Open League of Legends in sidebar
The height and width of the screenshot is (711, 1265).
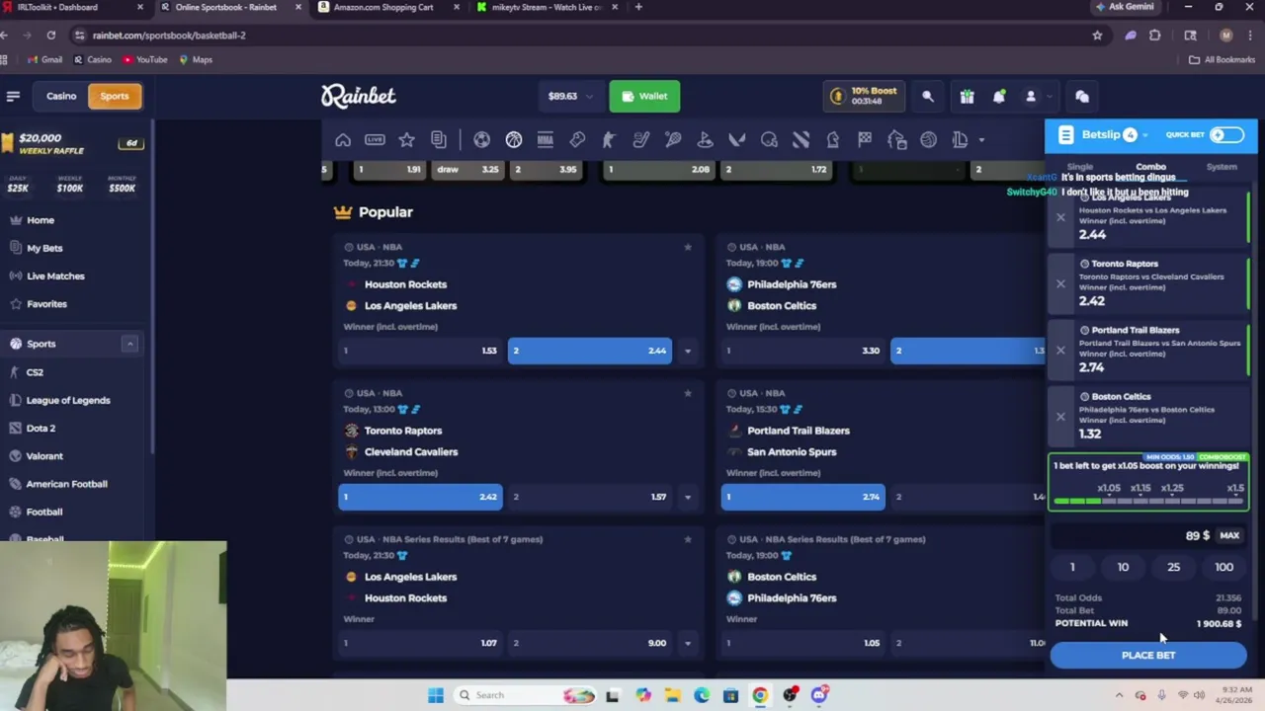tap(67, 400)
